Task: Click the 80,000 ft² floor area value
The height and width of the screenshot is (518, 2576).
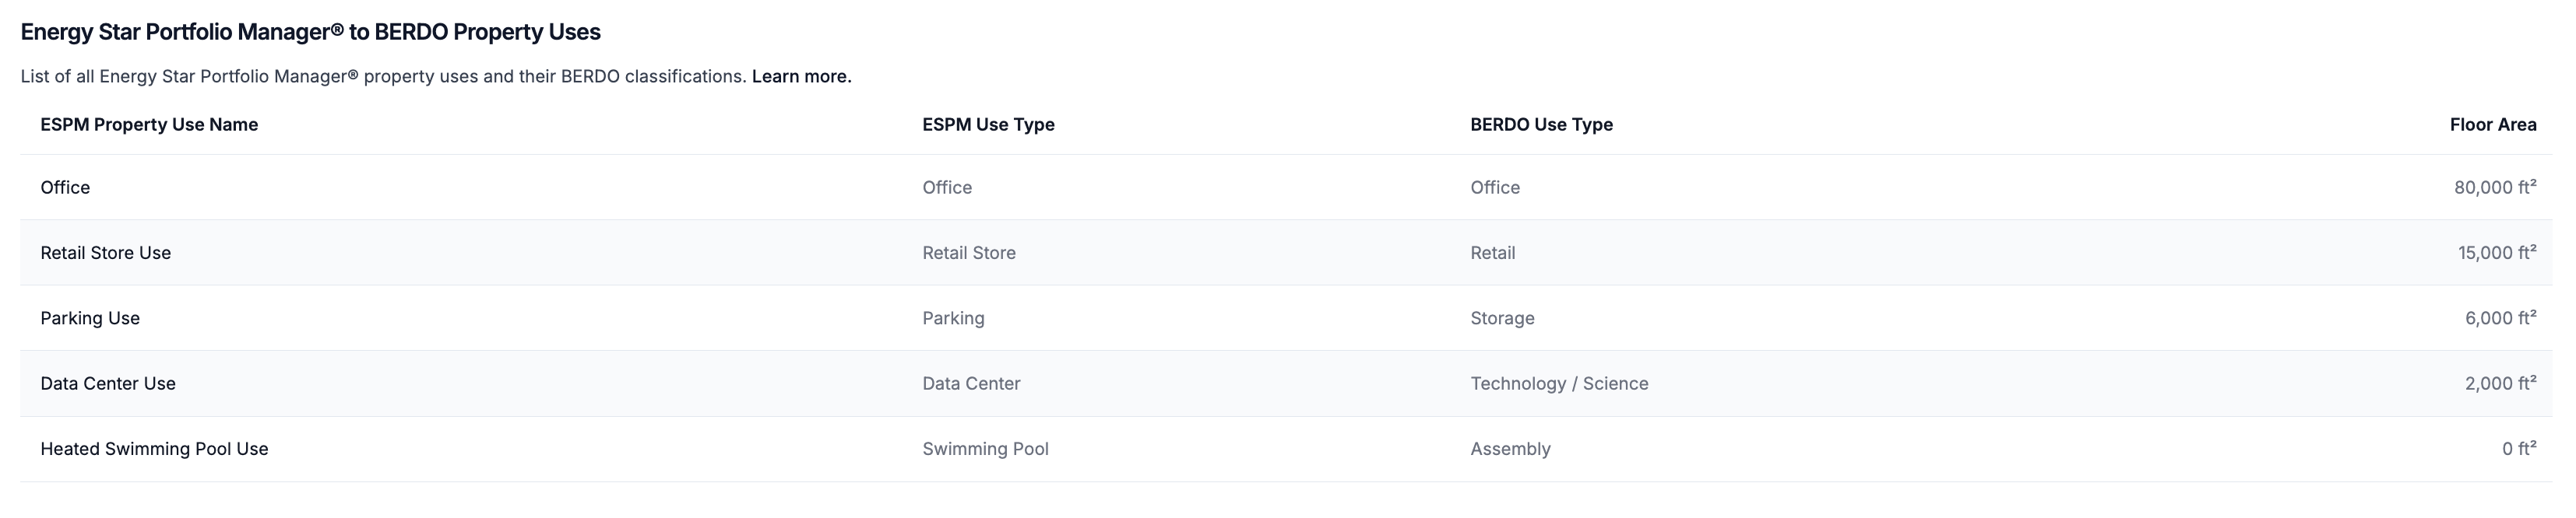Action: click(2494, 187)
